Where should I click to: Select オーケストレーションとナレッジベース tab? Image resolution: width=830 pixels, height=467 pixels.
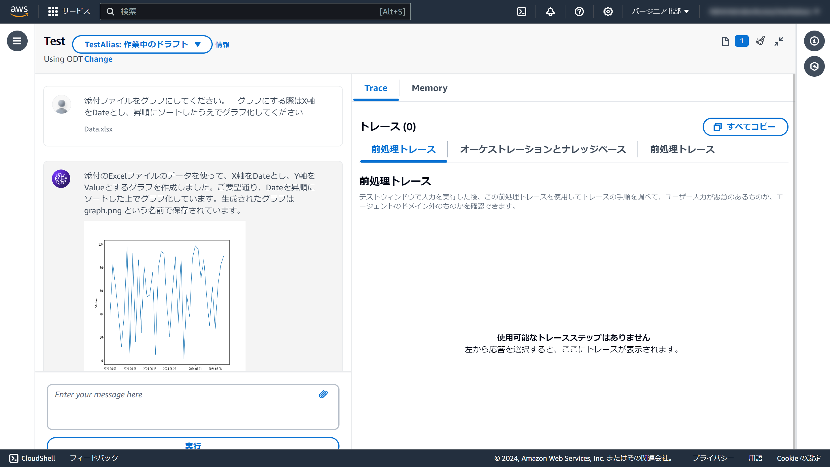[543, 149]
